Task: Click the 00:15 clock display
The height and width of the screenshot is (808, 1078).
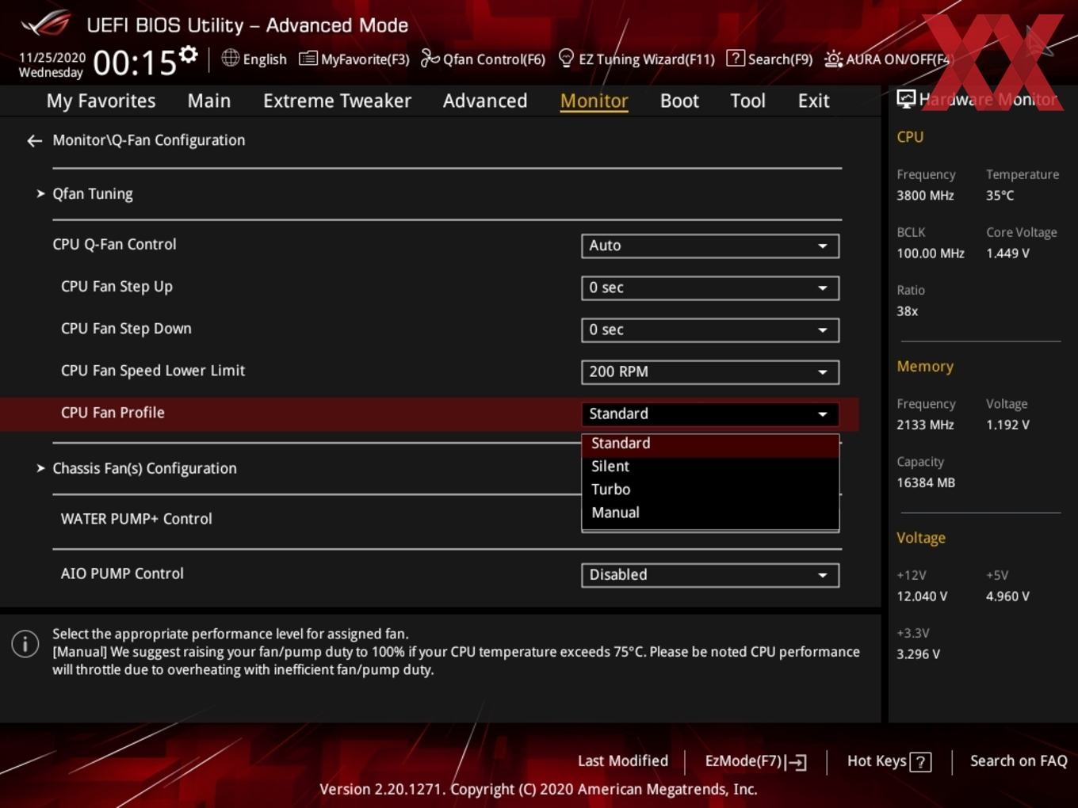Action: [x=135, y=63]
